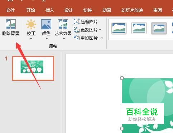Switch to the 插入 tab
Screen dimensions: 173x133
point(49,10)
